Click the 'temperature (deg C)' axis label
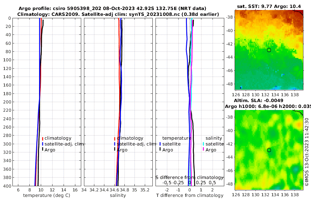Screen dimensions: 311x200 47,196
